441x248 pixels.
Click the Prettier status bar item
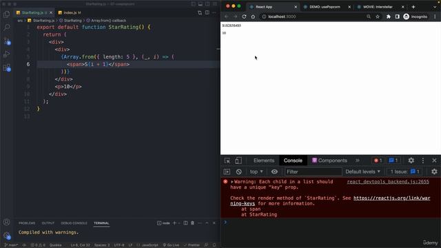pos(192,245)
